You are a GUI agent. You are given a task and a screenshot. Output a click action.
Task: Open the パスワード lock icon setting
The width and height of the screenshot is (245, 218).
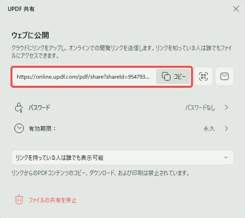tap(19, 108)
